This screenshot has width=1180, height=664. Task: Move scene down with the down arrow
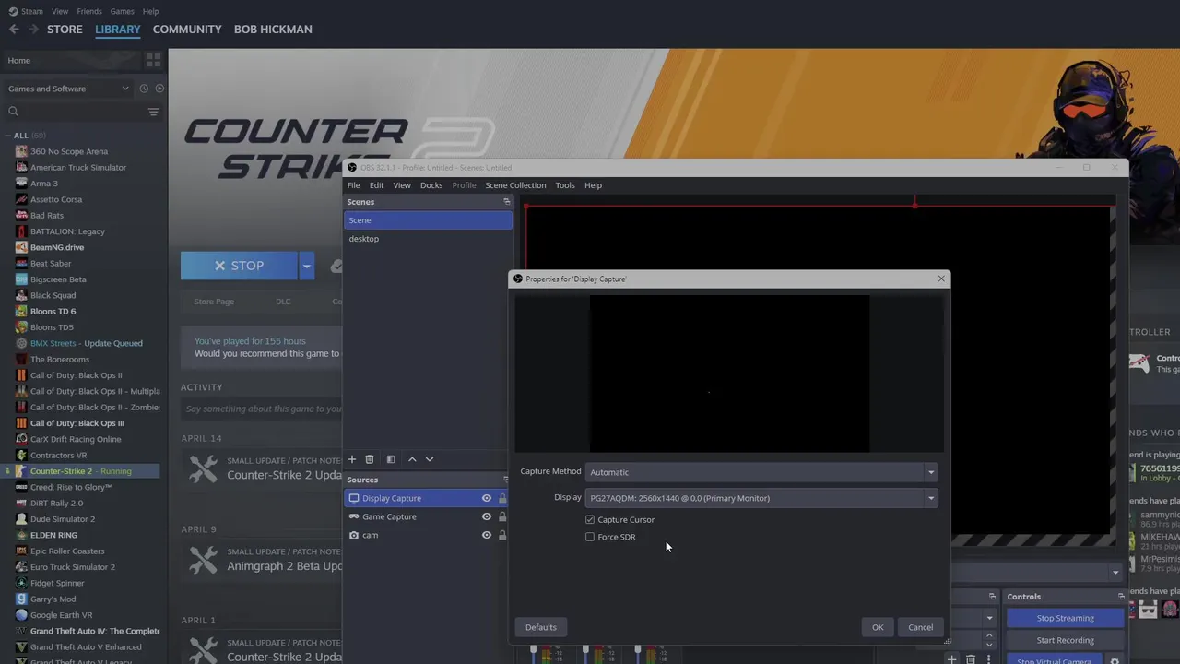tap(430, 459)
